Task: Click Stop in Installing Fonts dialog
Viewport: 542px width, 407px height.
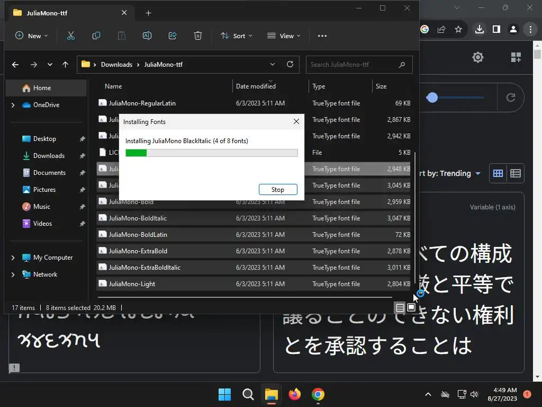Action: click(x=278, y=189)
